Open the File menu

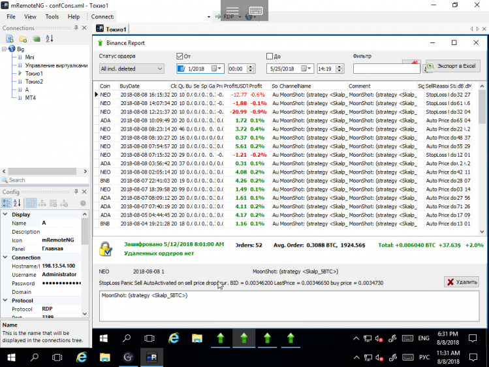(11, 17)
